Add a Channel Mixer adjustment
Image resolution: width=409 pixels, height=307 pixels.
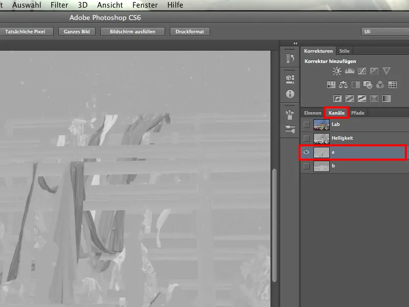pos(380,84)
